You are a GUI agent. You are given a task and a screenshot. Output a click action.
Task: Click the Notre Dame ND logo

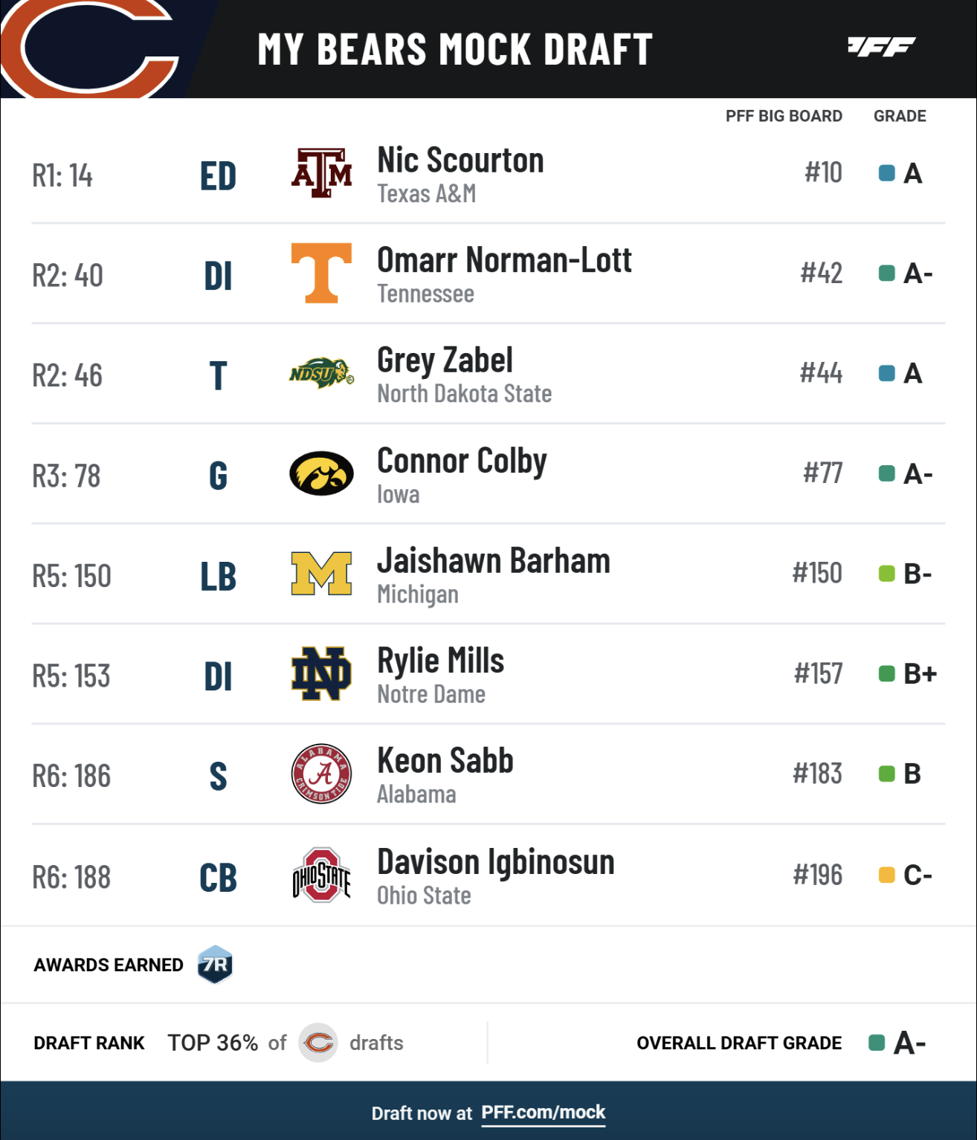point(321,674)
